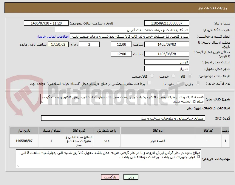Click the نام کالا column header
This screenshot has height=185, width=235.
[x=158, y=131]
